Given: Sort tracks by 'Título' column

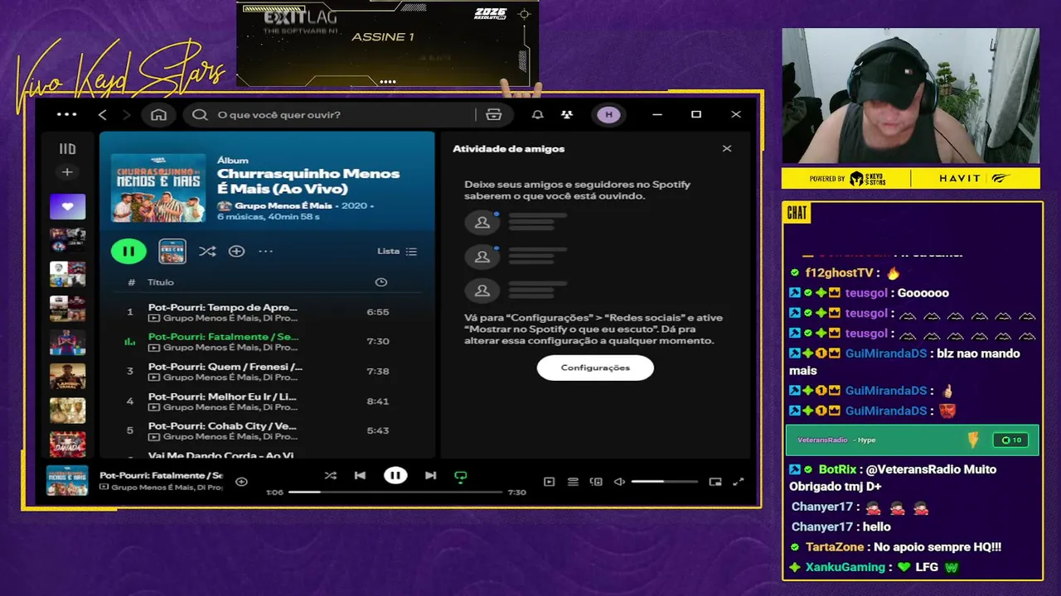Looking at the screenshot, I should pyautogui.click(x=161, y=282).
